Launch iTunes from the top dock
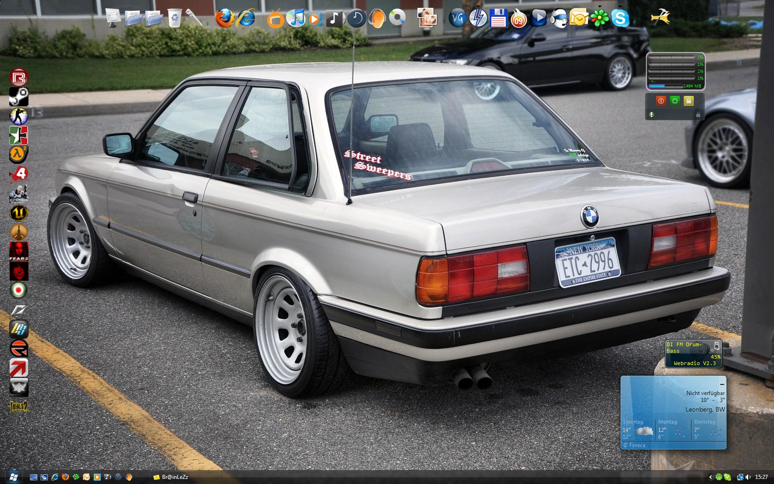774x484 pixels. click(295, 18)
